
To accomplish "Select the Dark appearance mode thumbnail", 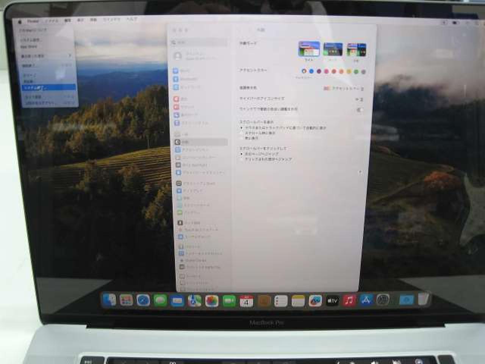I will (x=333, y=50).
